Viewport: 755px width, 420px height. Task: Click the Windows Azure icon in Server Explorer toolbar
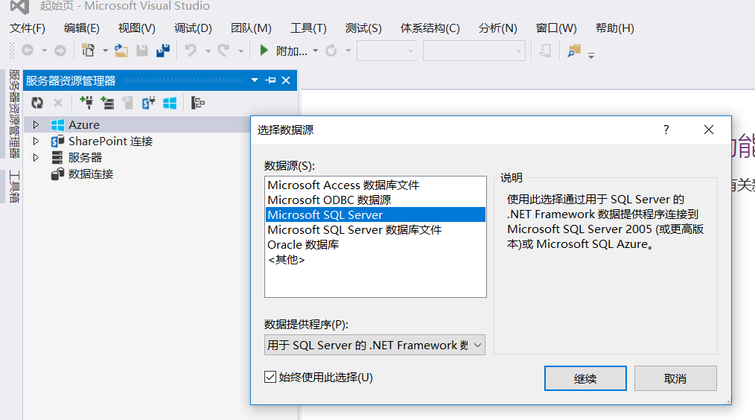(x=170, y=103)
